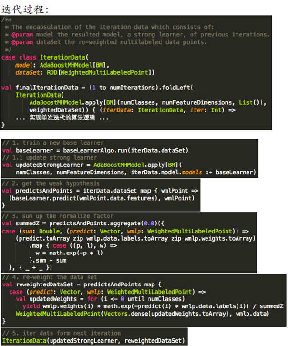Click the '}, { _ + _ })' line

30,268
